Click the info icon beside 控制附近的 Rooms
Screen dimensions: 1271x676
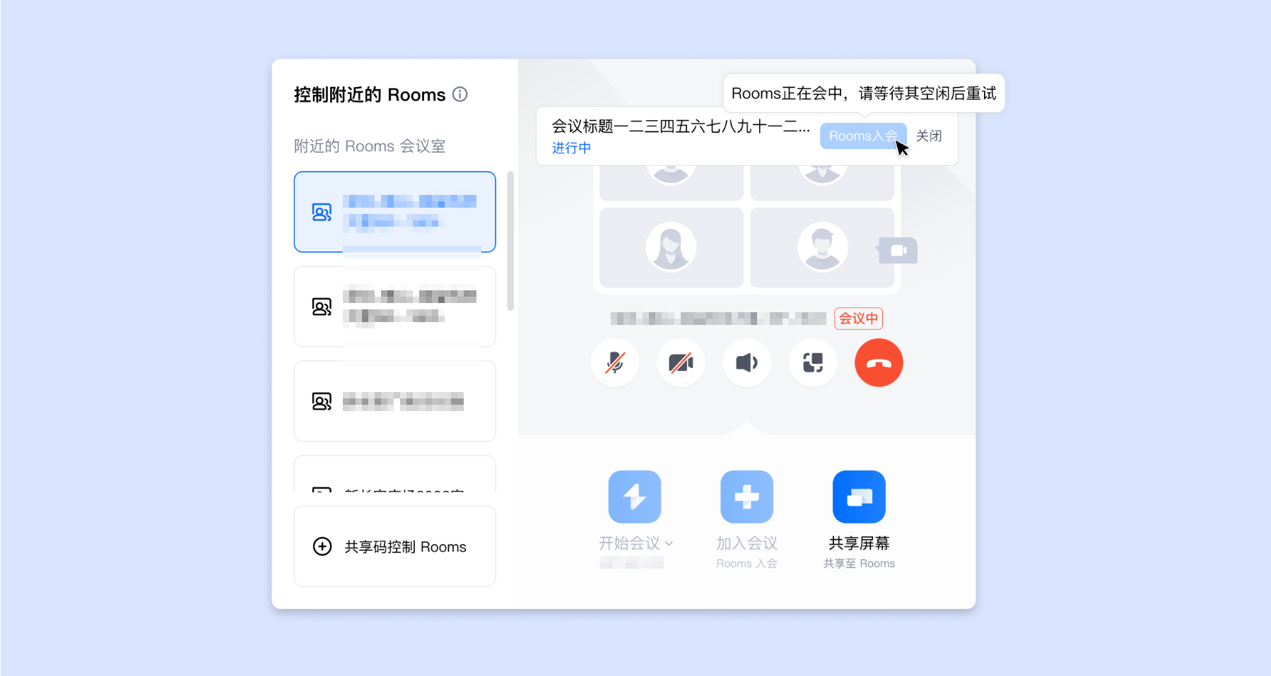click(x=460, y=94)
